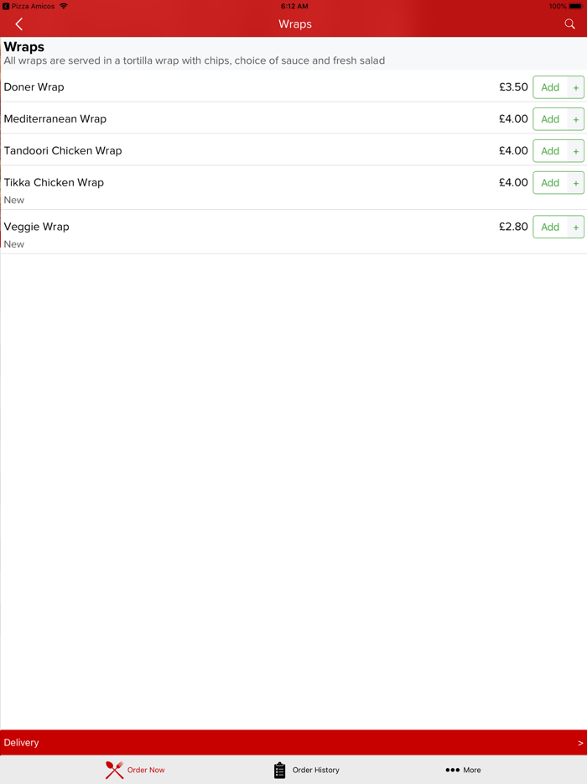Image resolution: width=587 pixels, height=784 pixels.
Task: Click the plus icon for Tandoori Chicken Wrap
Action: pos(576,151)
